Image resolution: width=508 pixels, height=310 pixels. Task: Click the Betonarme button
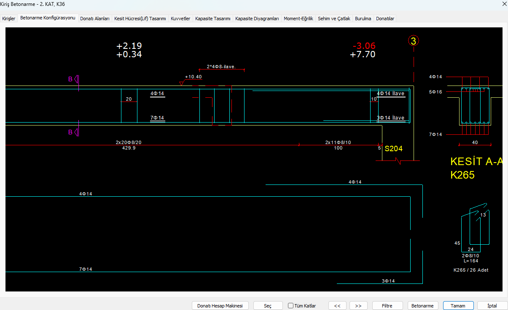coord(423,306)
